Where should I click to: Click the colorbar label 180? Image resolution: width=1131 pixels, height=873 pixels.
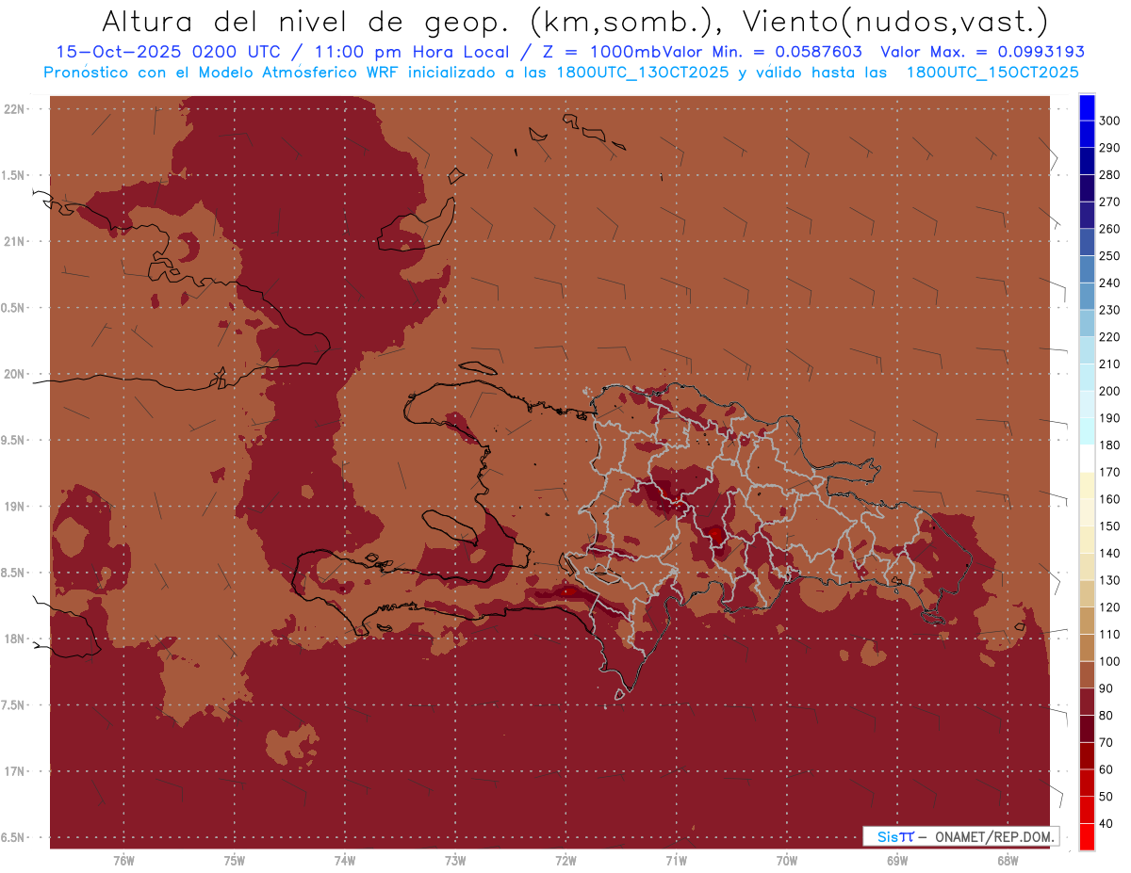1108,445
